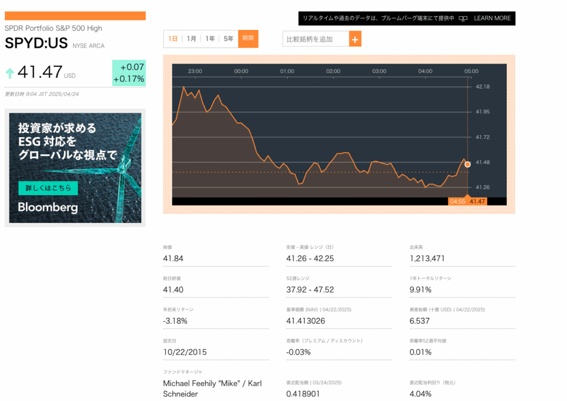Click the 出来高 volume label
This screenshot has height=401, width=567.
(x=416, y=247)
